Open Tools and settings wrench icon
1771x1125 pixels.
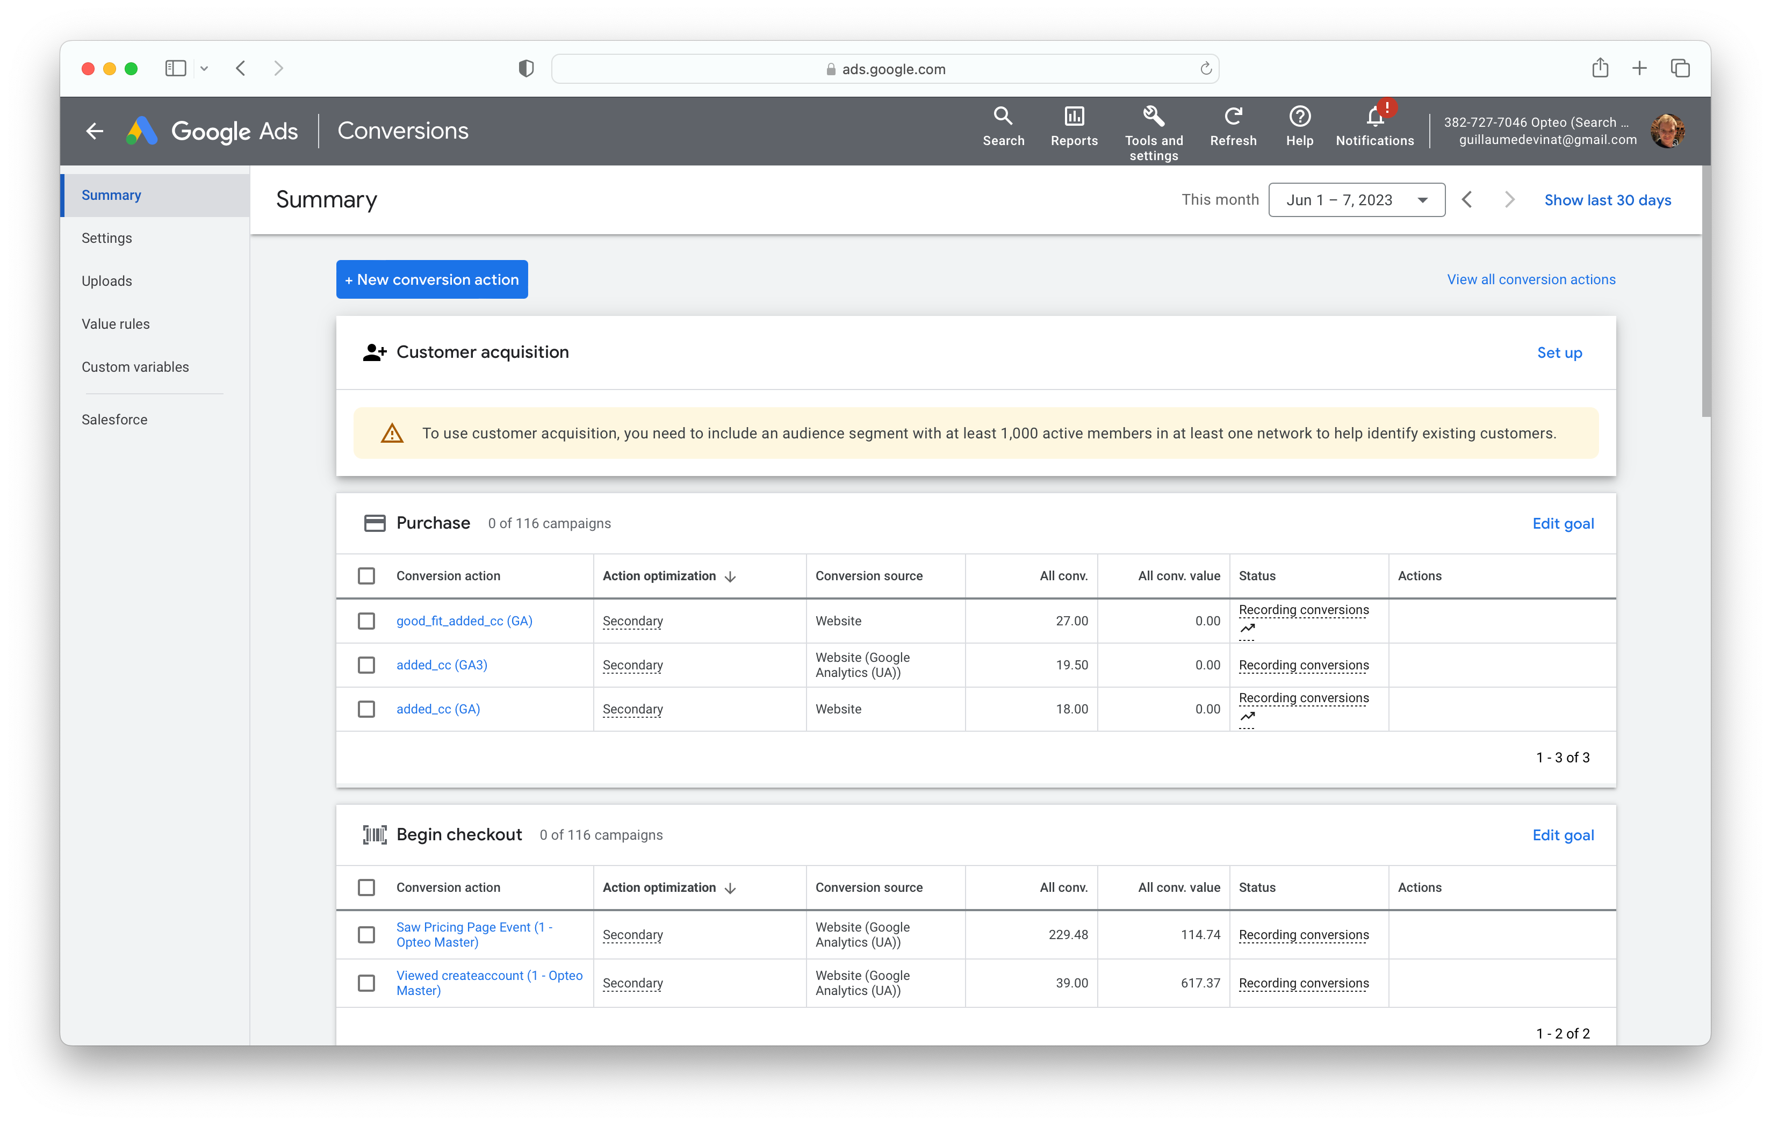[1153, 117]
